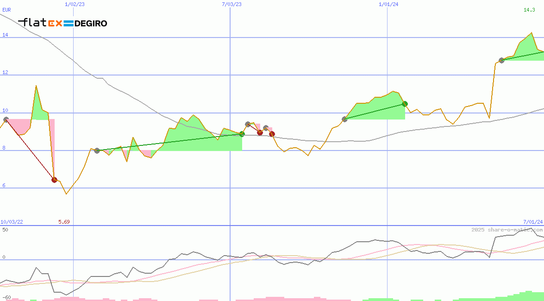Click the 1/02/23 date label

[x=75, y=4]
